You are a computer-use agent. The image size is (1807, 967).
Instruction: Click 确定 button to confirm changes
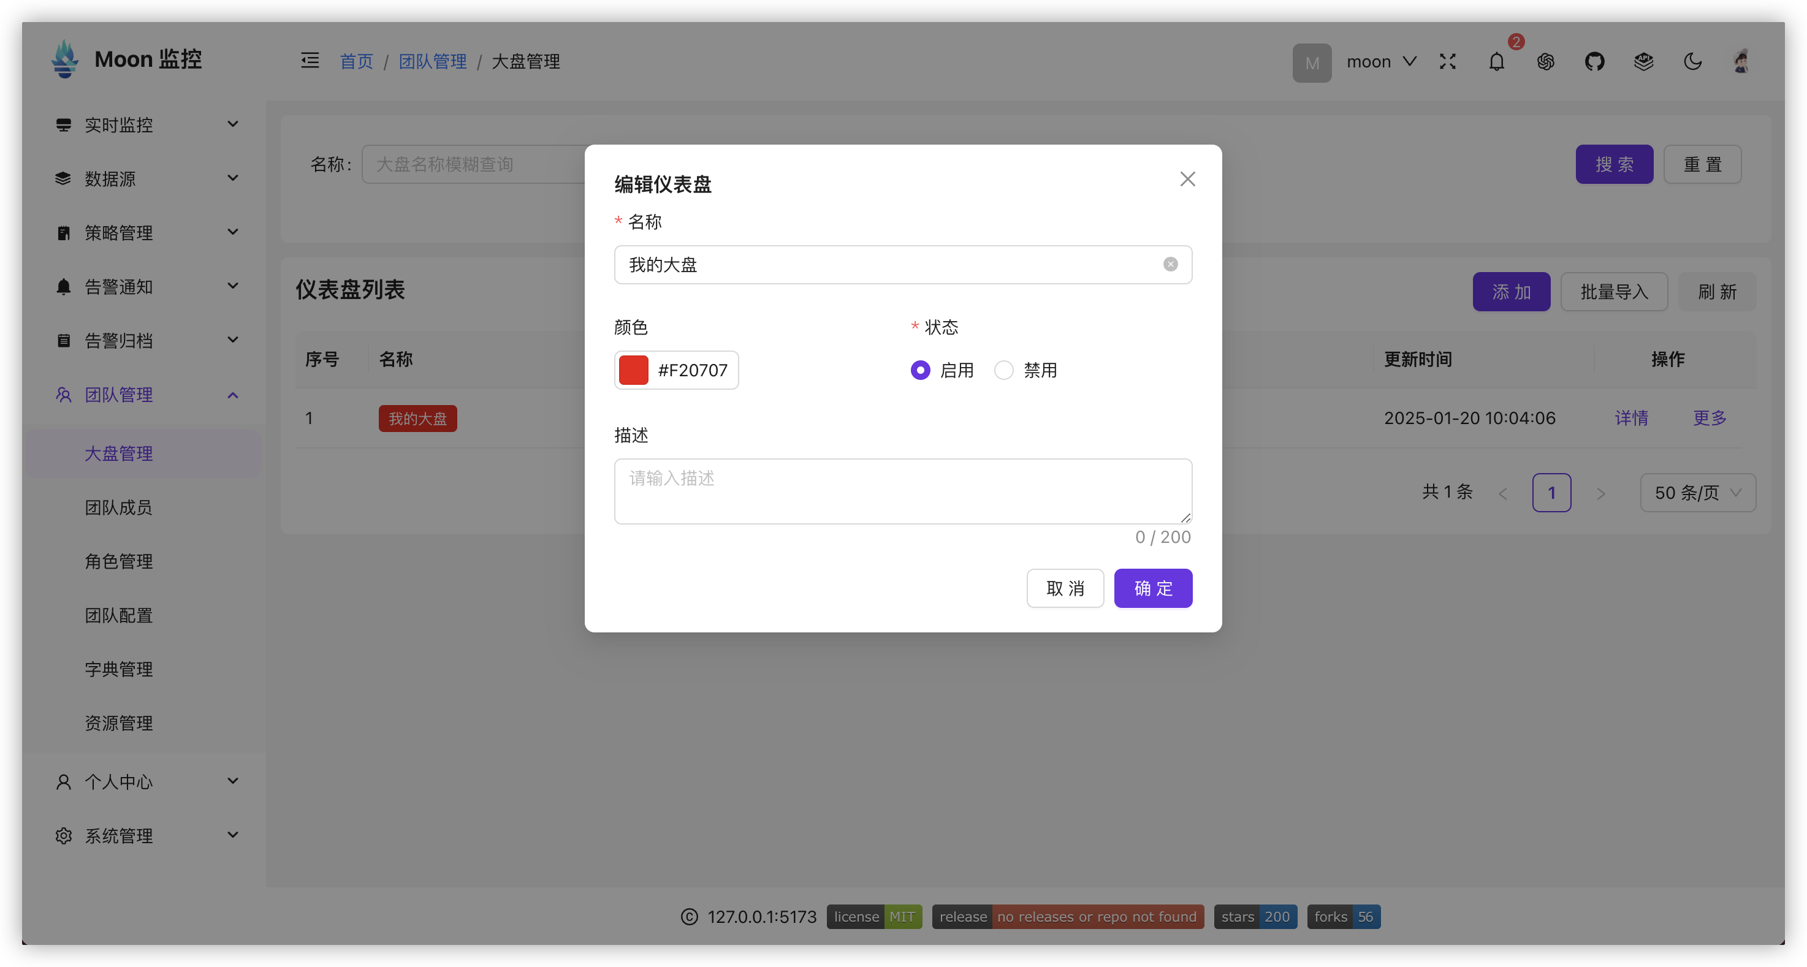[1153, 587]
